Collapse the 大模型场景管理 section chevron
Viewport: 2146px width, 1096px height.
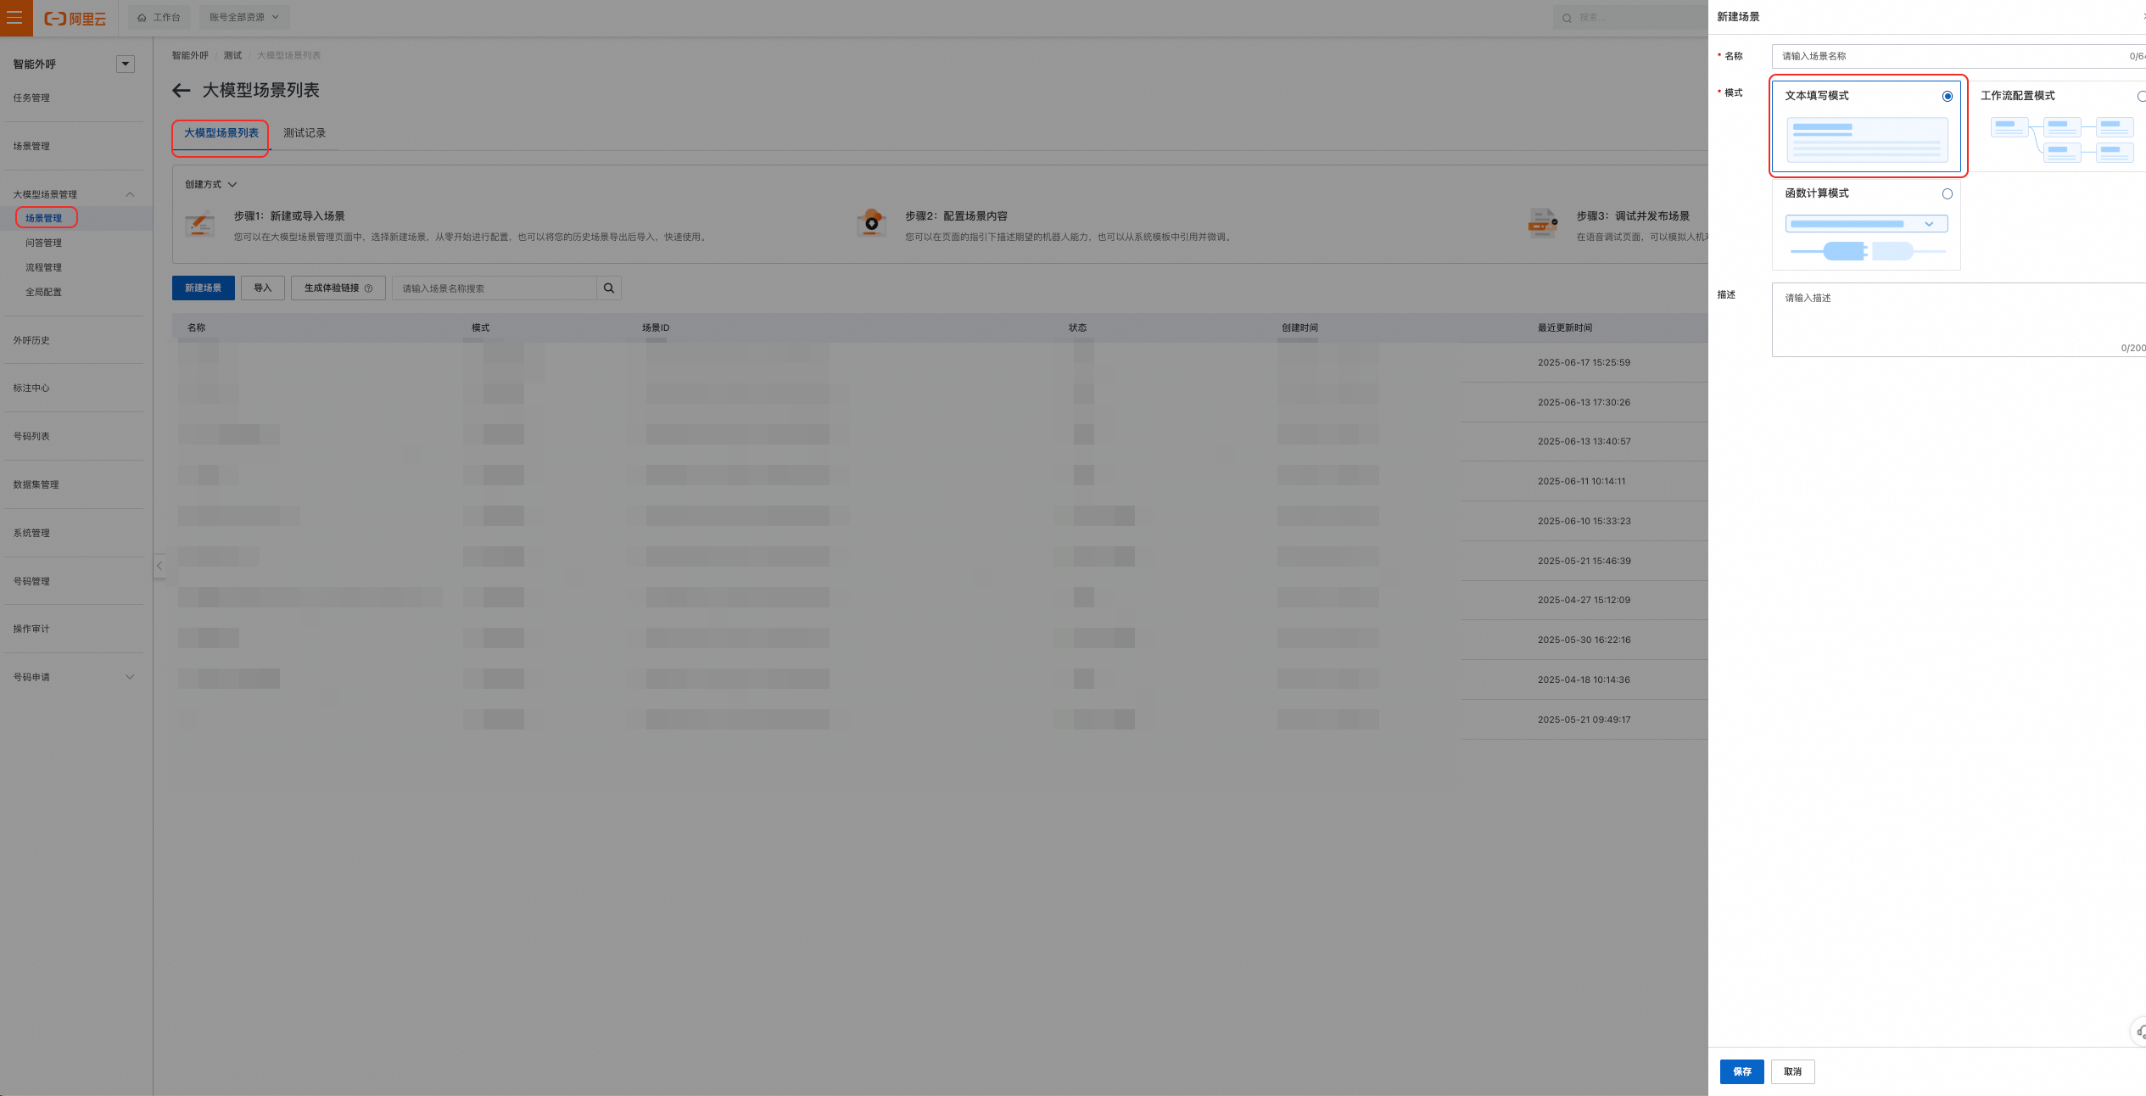coord(130,194)
